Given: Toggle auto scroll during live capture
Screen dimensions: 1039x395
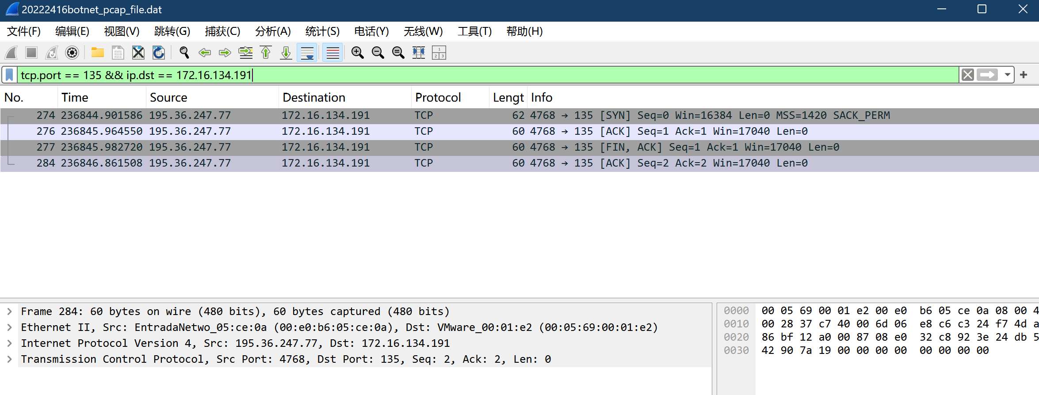Looking at the screenshot, I should tap(307, 53).
